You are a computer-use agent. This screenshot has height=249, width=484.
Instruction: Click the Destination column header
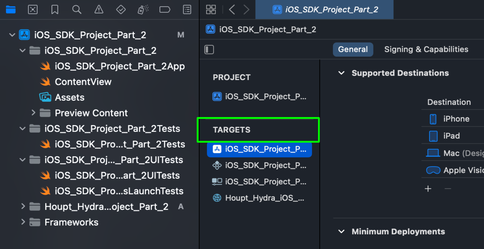(449, 102)
